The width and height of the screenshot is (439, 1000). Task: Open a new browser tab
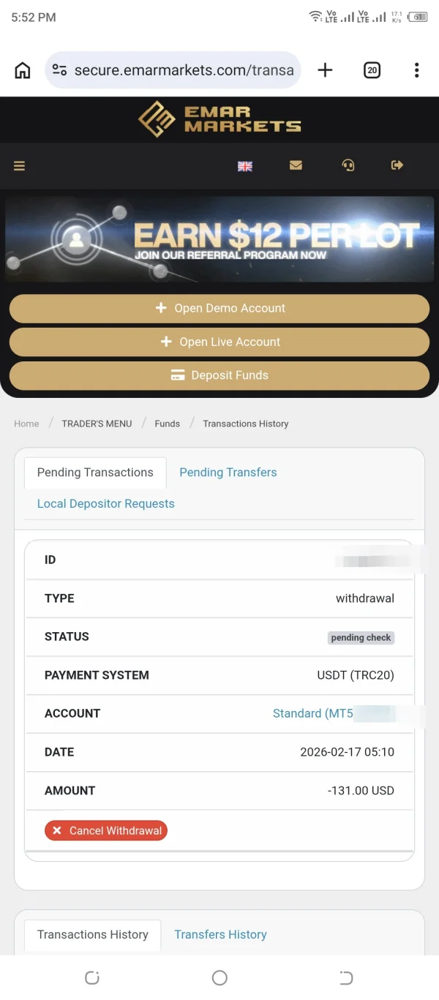coord(325,70)
